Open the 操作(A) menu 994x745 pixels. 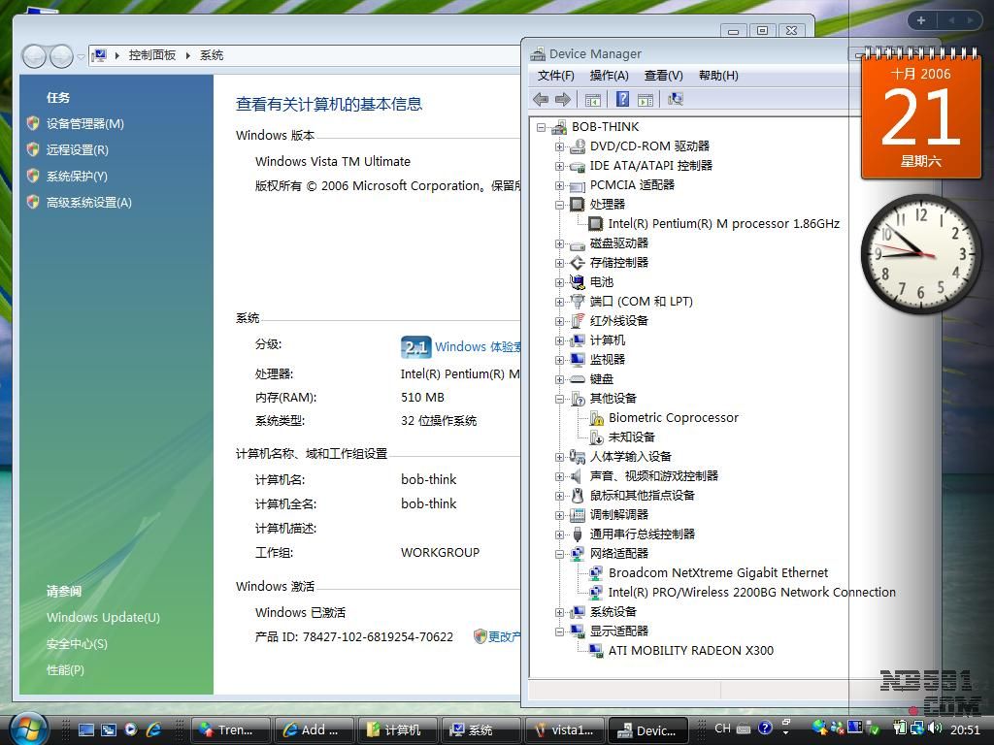pyautogui.click(x=609, y=76)
